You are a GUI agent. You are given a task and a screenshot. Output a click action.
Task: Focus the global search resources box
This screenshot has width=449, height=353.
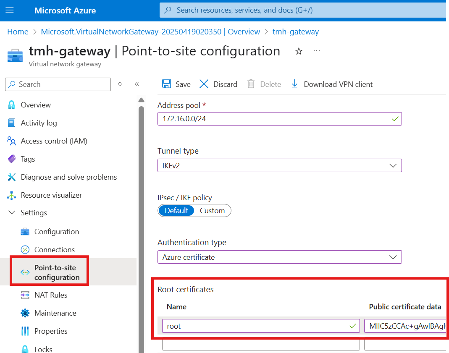(304, 10)
